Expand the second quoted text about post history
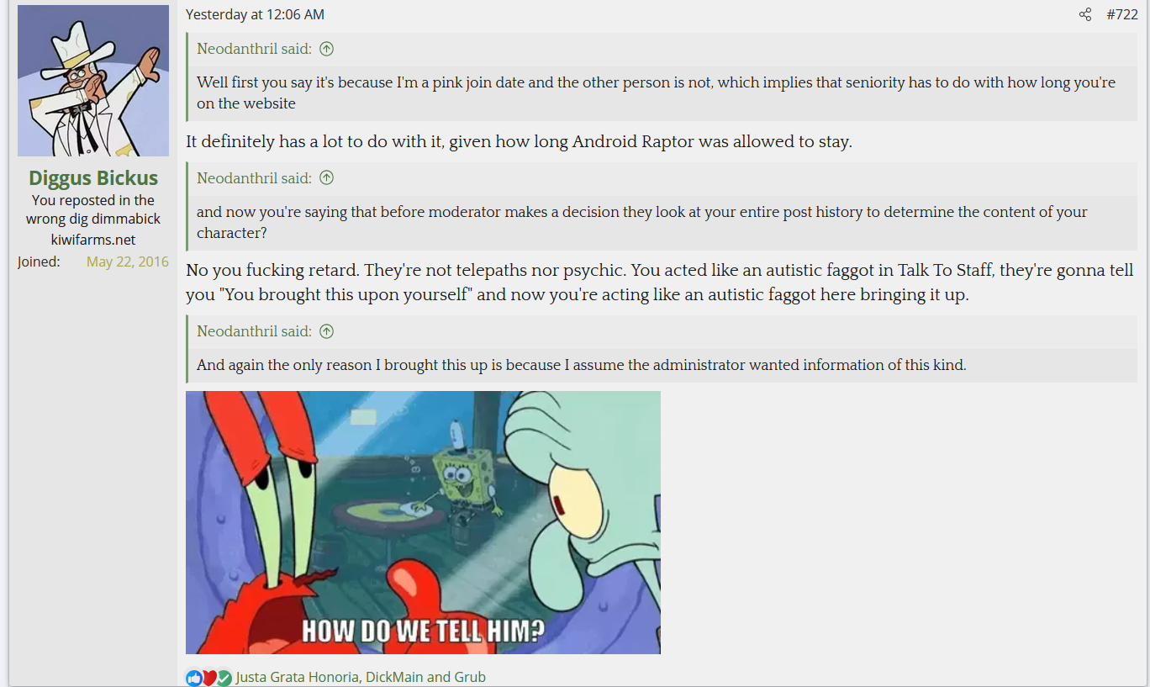 662,222
